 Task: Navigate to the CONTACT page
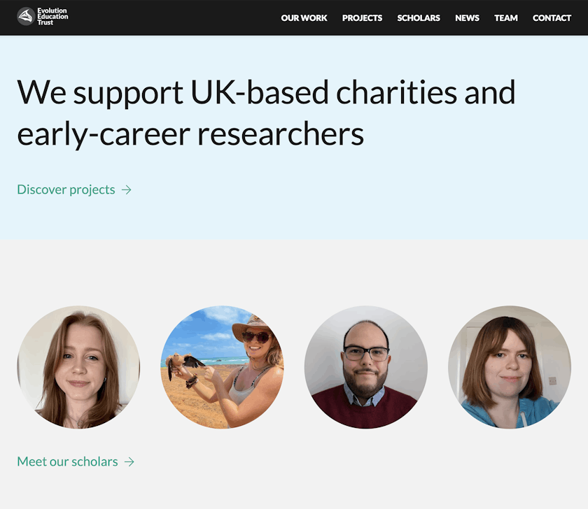(x=552, y=18)
